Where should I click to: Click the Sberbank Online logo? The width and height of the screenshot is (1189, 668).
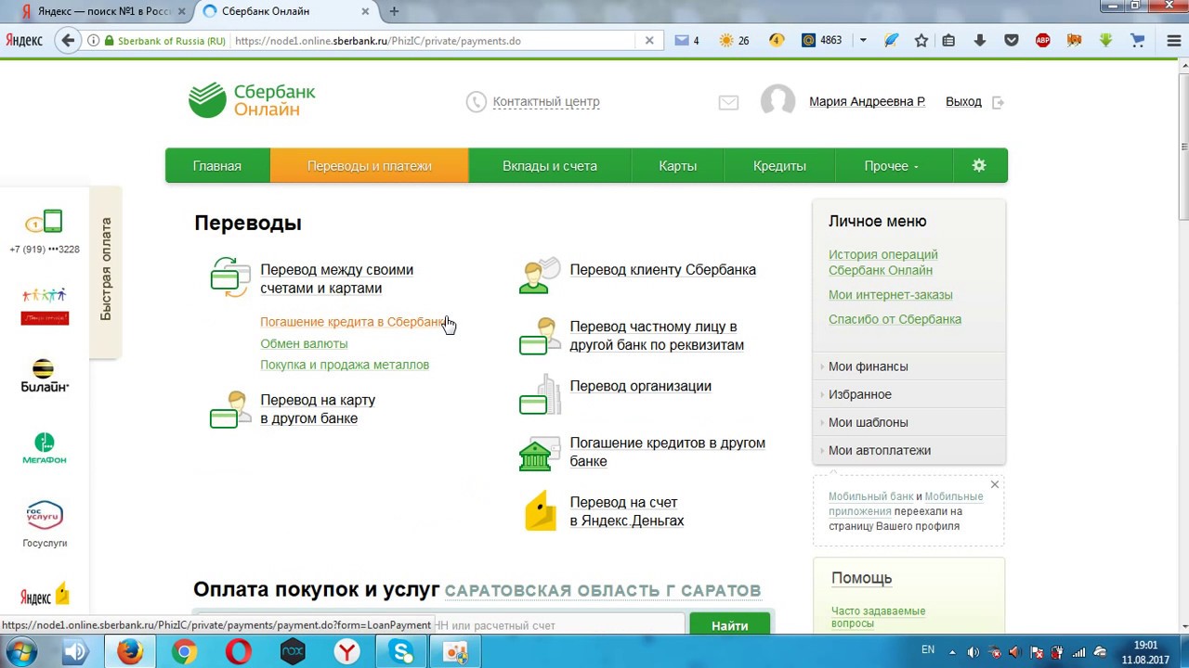click(x=252, y=100)
